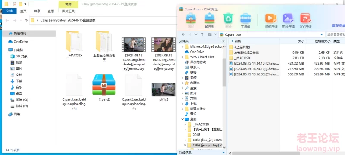Select the 上老王论坛当老王 folder in Explorer
The width and height of the screenshot is (345, 155).
coord(104,46)
